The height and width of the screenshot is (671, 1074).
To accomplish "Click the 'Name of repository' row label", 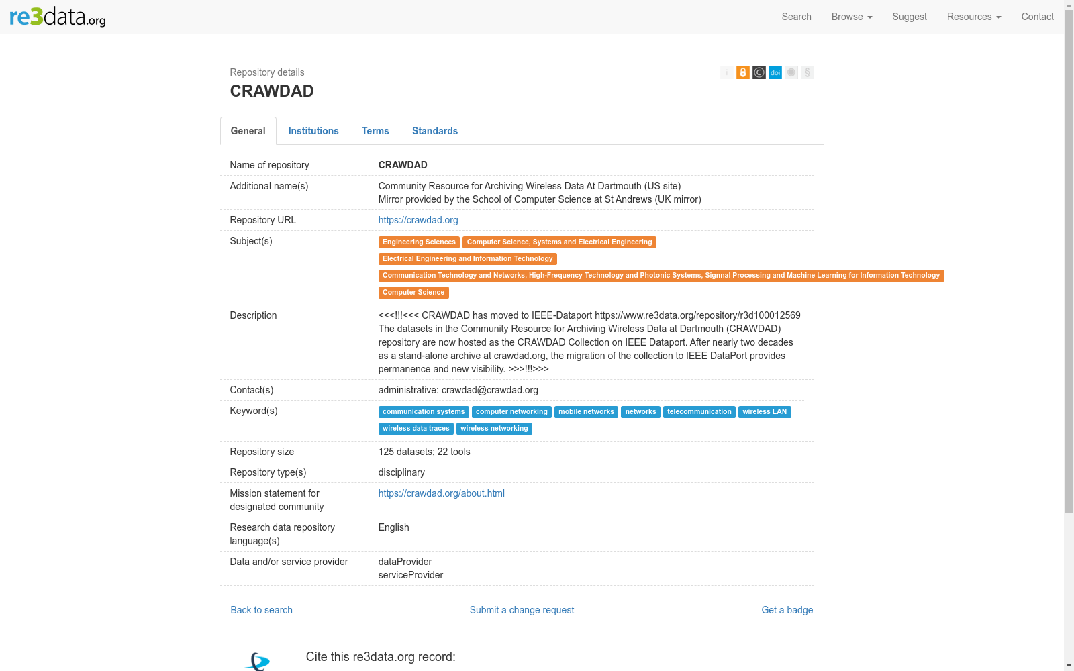I will [270, 165].
